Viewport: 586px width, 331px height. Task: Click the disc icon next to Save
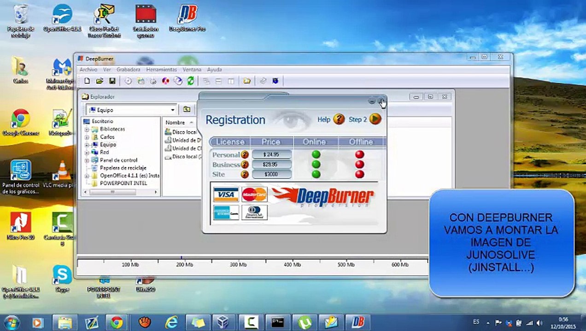[128, 81]
